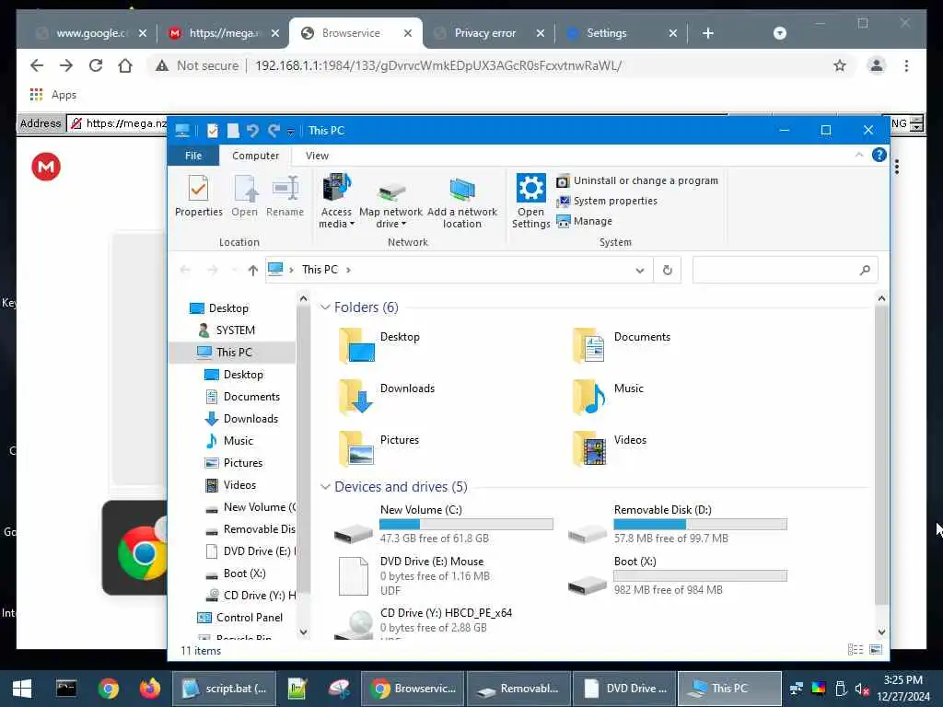Select the Desktop folder in main pane
The height and width of the screenshot is (707, 943).
pos(380,345)
